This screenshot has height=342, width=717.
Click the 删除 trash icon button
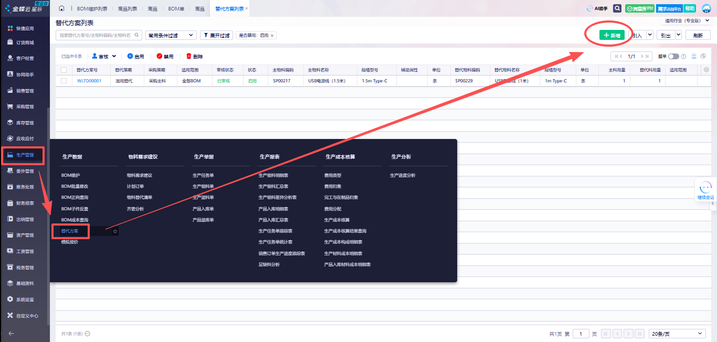(194, 56)
